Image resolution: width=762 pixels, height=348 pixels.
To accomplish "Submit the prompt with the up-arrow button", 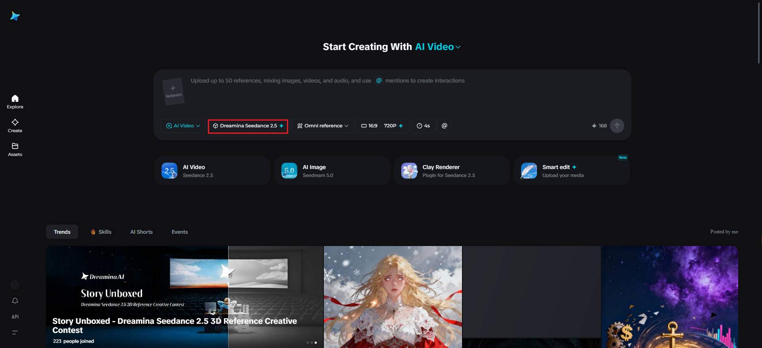I will 617,126.
